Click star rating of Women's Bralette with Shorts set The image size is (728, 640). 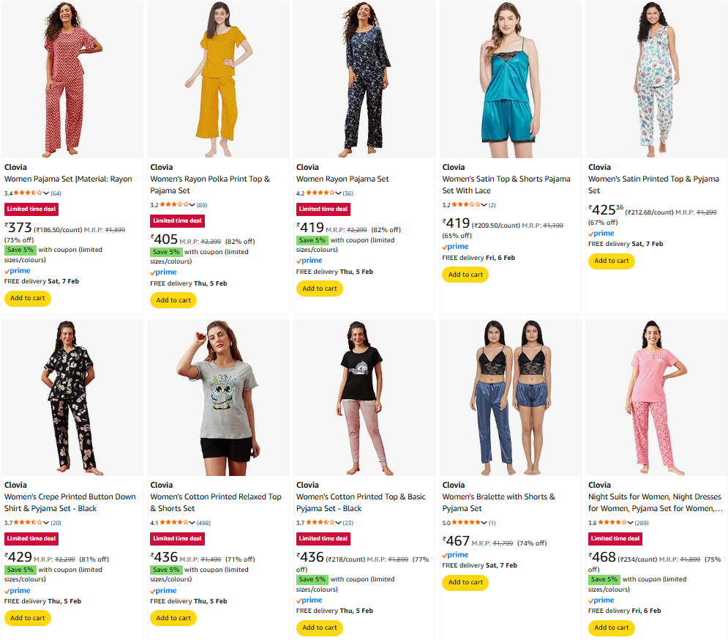pos(469,523)
